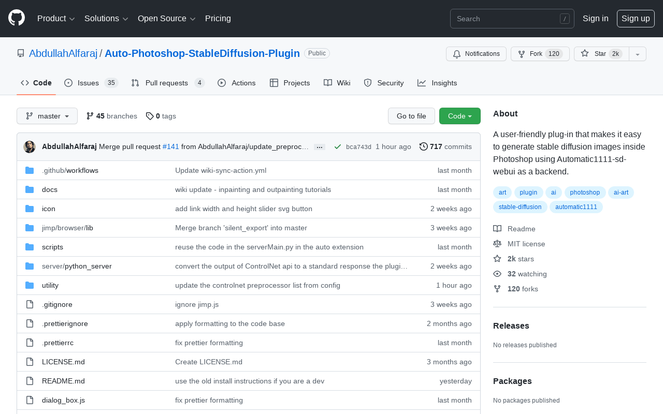
Task: Click the folder icon for icon directory
Action: coord(30,209)
